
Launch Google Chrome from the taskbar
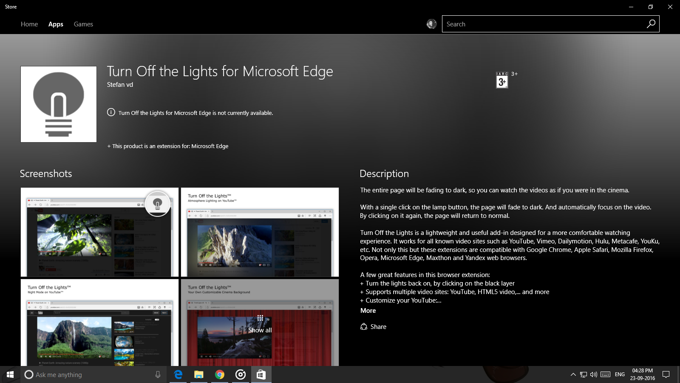tap(220, 374)
